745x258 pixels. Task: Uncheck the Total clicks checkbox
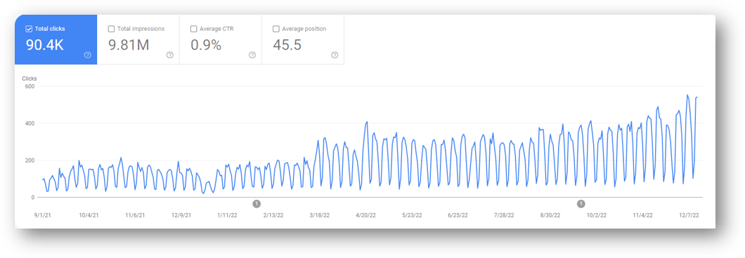29,29
